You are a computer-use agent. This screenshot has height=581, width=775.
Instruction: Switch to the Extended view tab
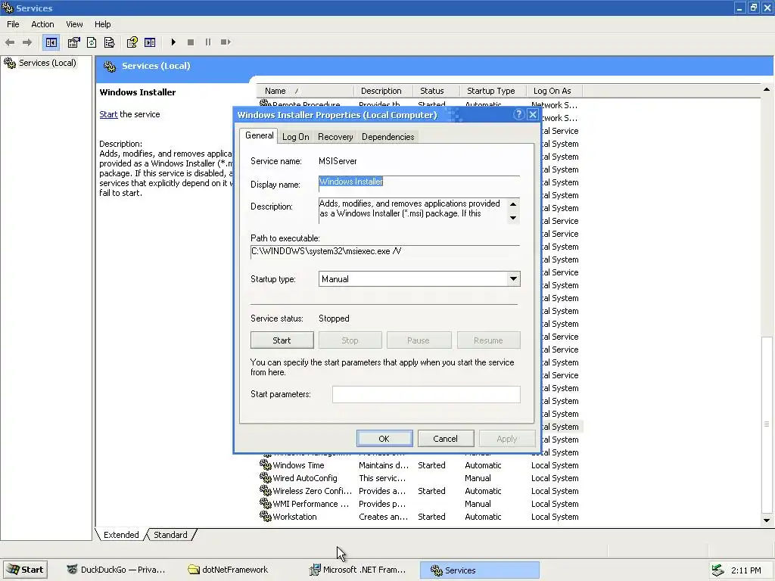(x=121, y=535)
